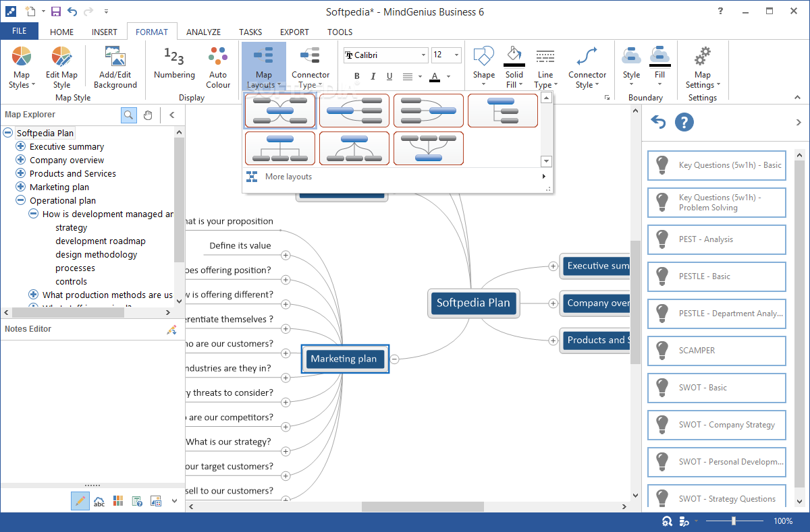The image size is (810, 532).
Task: Switch to the INSERT tab
Action: coord(105,32)
